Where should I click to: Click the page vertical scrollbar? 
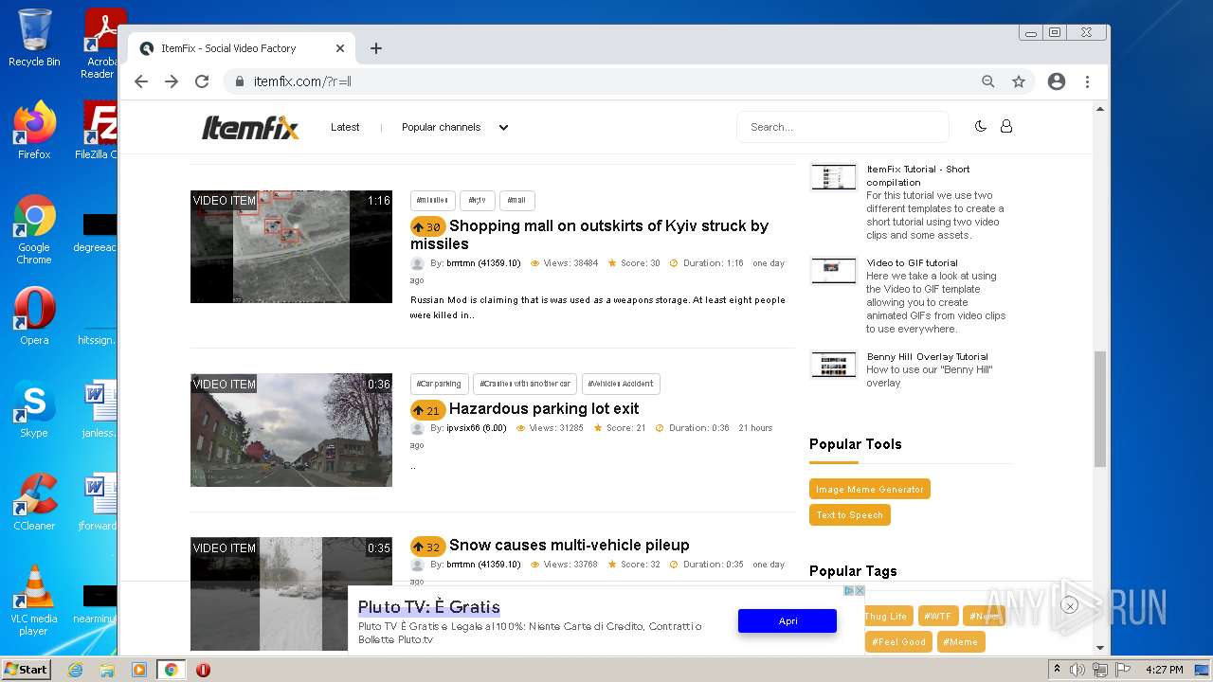tap(1100, 408)
